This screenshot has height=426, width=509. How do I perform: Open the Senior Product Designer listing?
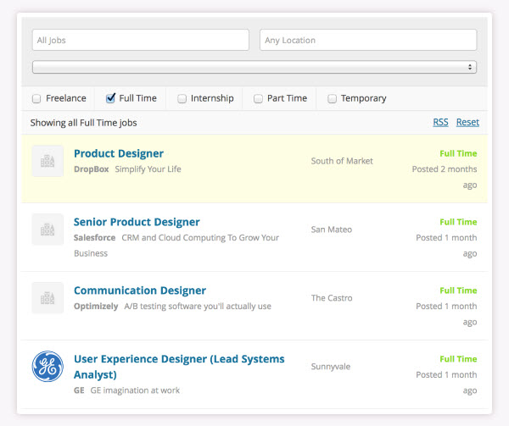[x=137, y=222]
